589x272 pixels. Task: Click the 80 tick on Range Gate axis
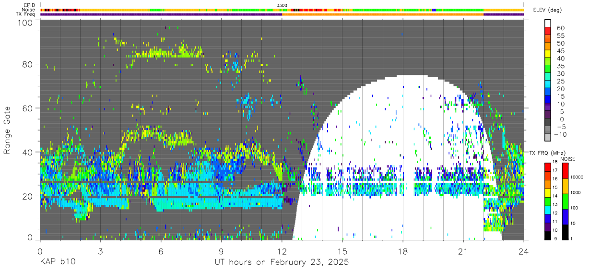[x=27, y=64]
